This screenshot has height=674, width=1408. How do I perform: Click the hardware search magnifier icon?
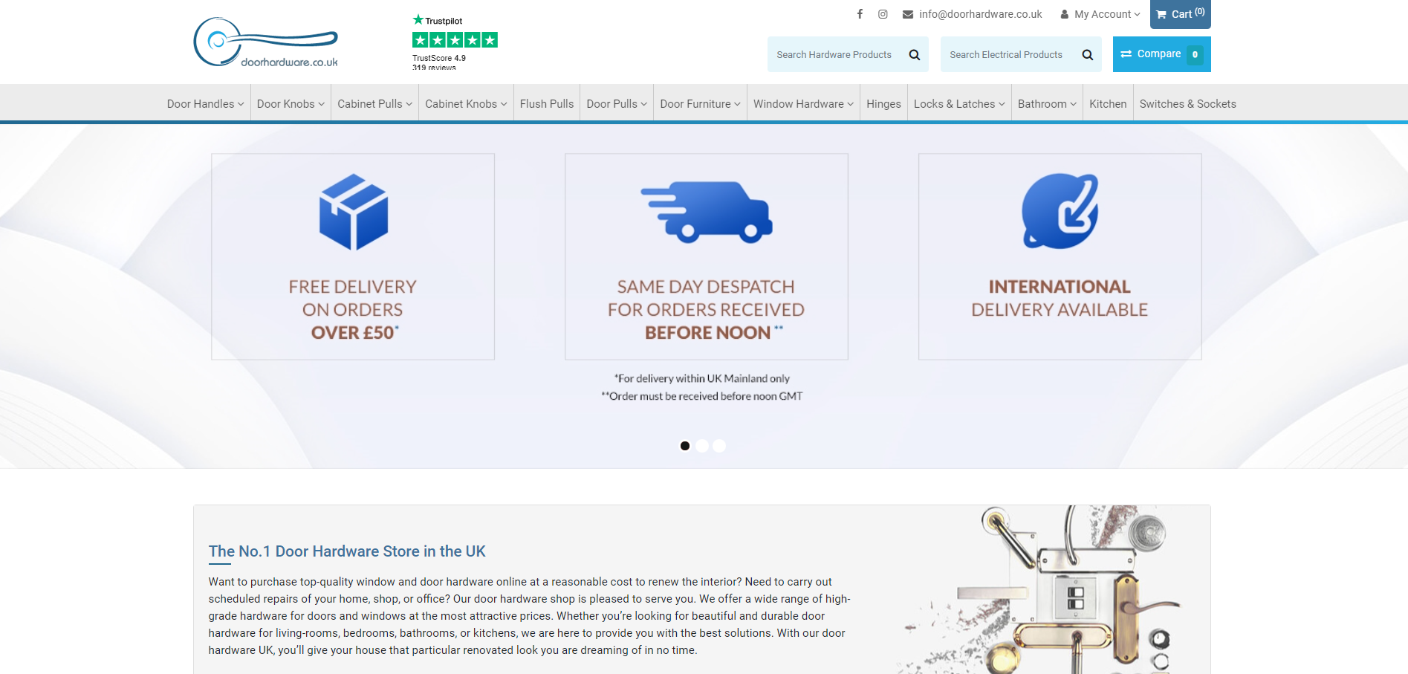915,55
